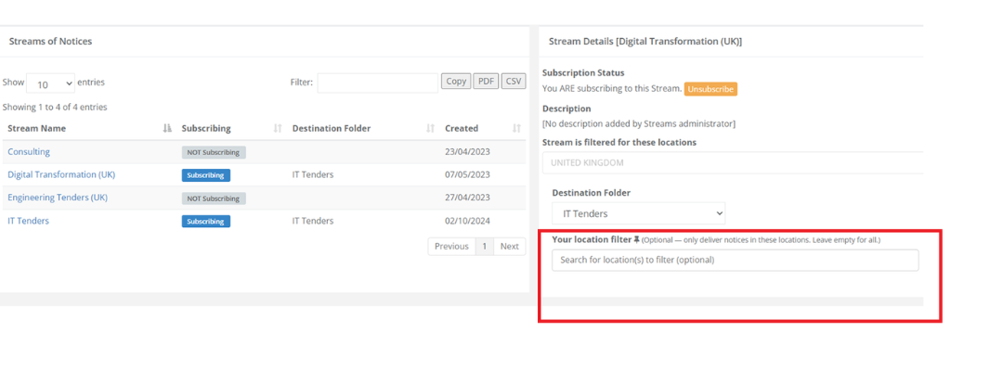Sort table by Stream Name column icon
This screenshot has width=1003, height=371.
click(168, 129)
